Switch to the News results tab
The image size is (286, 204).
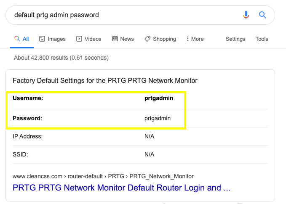(127, 39)
